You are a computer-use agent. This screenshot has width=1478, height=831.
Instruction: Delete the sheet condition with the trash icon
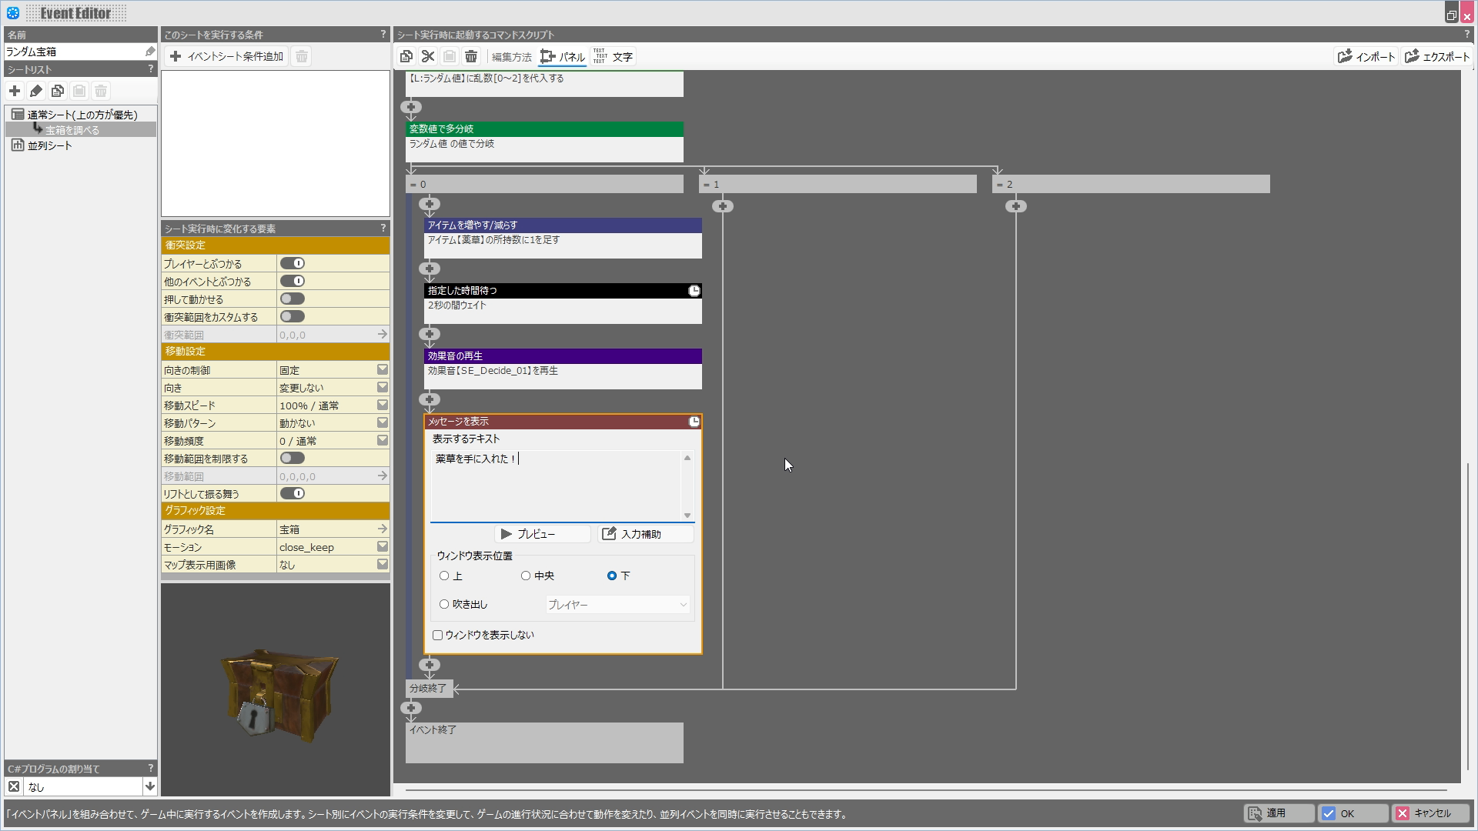(302, 56)
